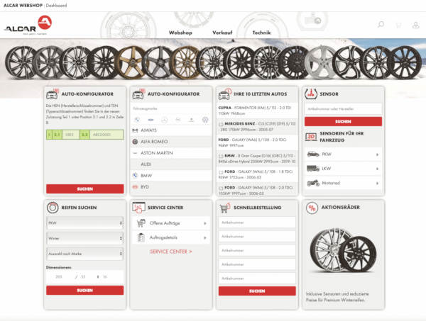Open the CUPRA Formentor recent car entry
The height and width of the screenshot is (321, 426).
(x=257, y=111)
